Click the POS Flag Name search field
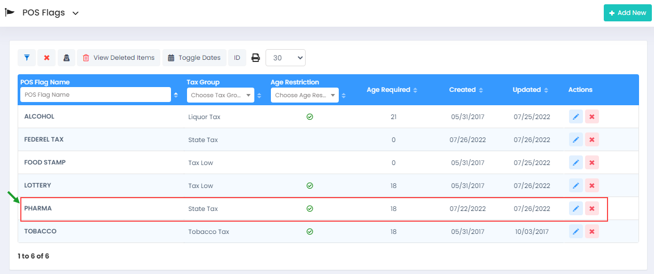Image resolution: width=654 pixels, height=274 pixels. pos(95,95)
